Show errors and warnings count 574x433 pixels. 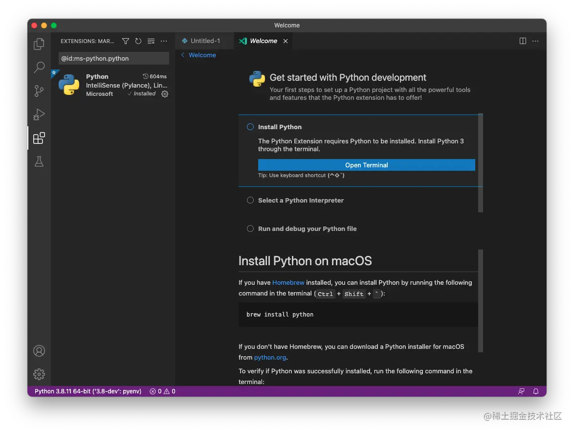(x=162, y=391)
